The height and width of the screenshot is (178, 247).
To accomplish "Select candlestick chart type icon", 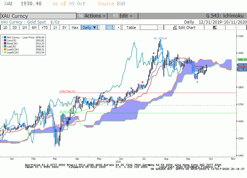I will click(109, 28).
